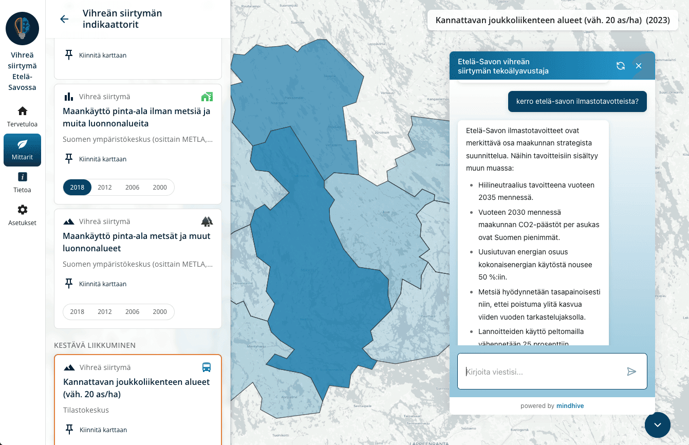
Task: Click the mountain icon on joukkoliikenne card
Action: click(x=69, y=367)
